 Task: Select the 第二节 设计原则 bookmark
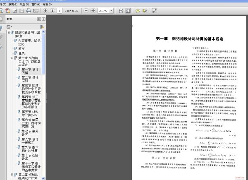coord(30,79)
